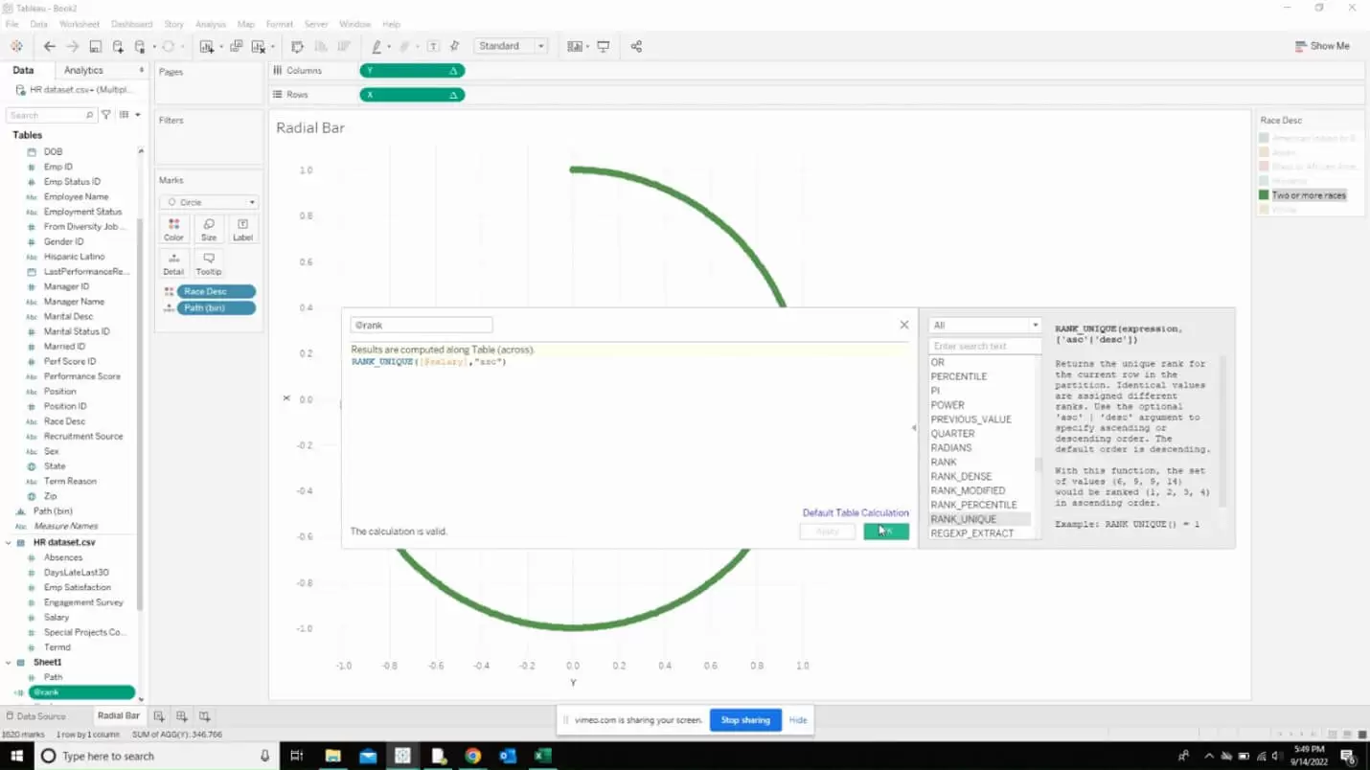The image size is (1370, 770).
Task: Click the Size card in Marks
Action: pyautogui.click(x=209, y=229)
